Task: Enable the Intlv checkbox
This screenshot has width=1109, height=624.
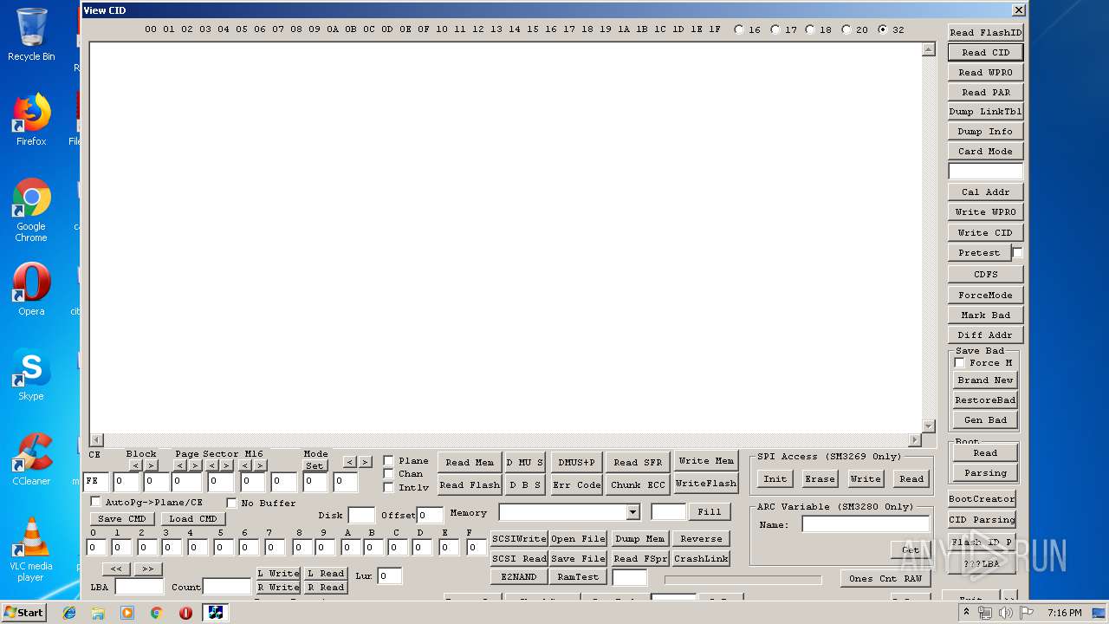Action: 388,487
